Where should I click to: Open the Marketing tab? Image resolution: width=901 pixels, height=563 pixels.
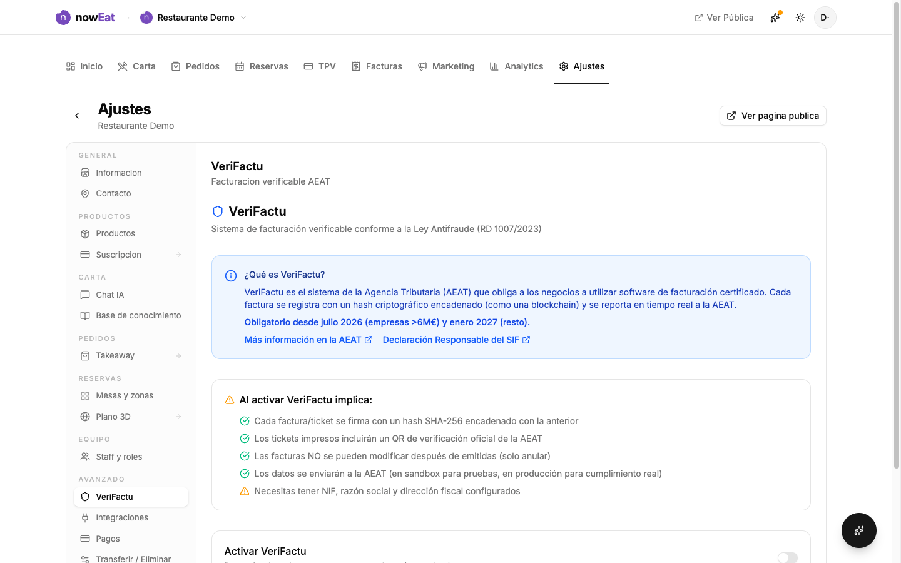pyautogui.click(x=446, y=66)
